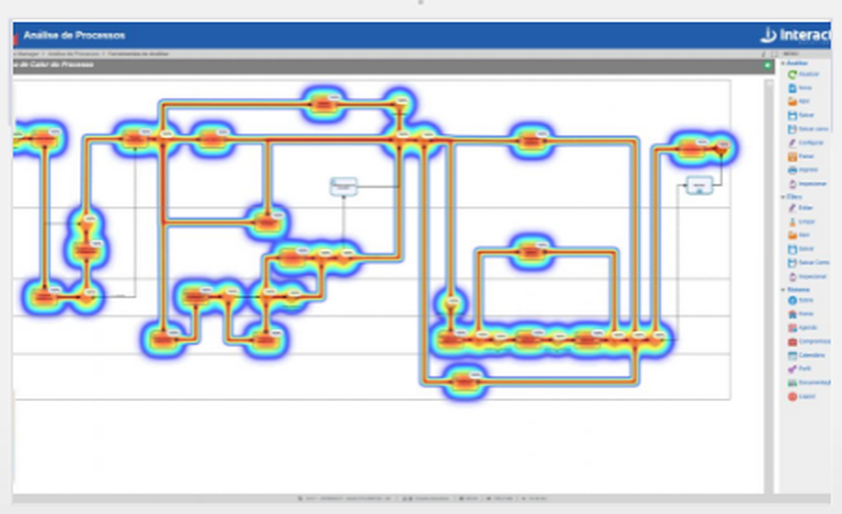
Task: Click the pencil icon in the breadcrumb bar
Action: [763, 54]
